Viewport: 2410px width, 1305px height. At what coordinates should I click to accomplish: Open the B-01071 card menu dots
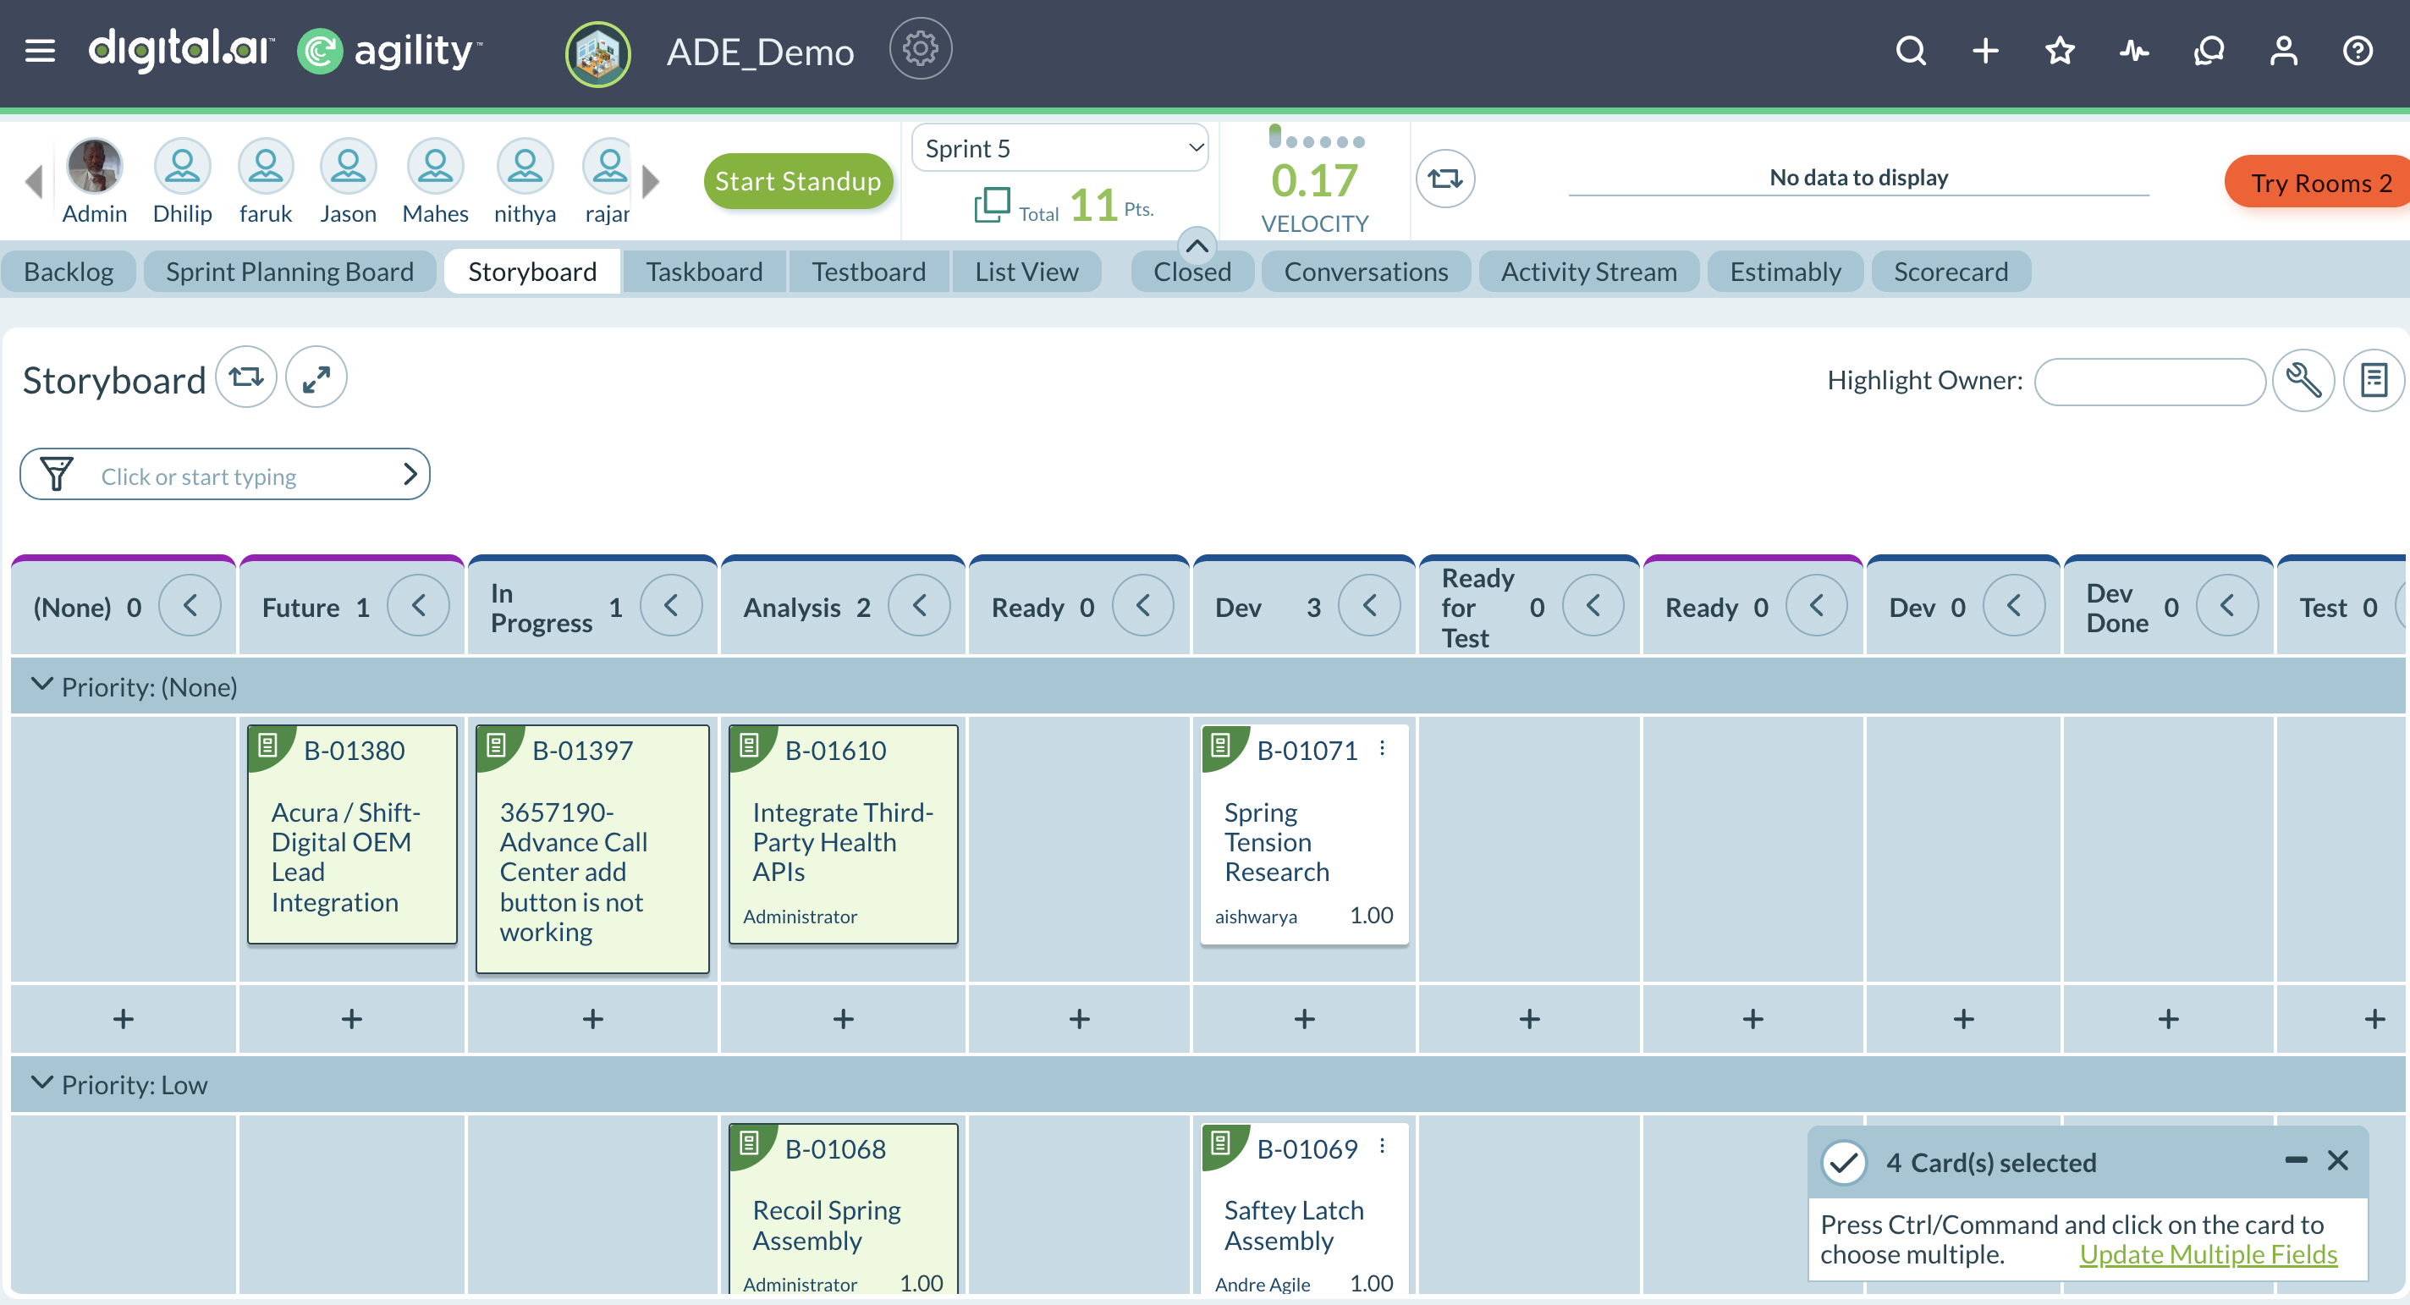[x=1382, y=748]
